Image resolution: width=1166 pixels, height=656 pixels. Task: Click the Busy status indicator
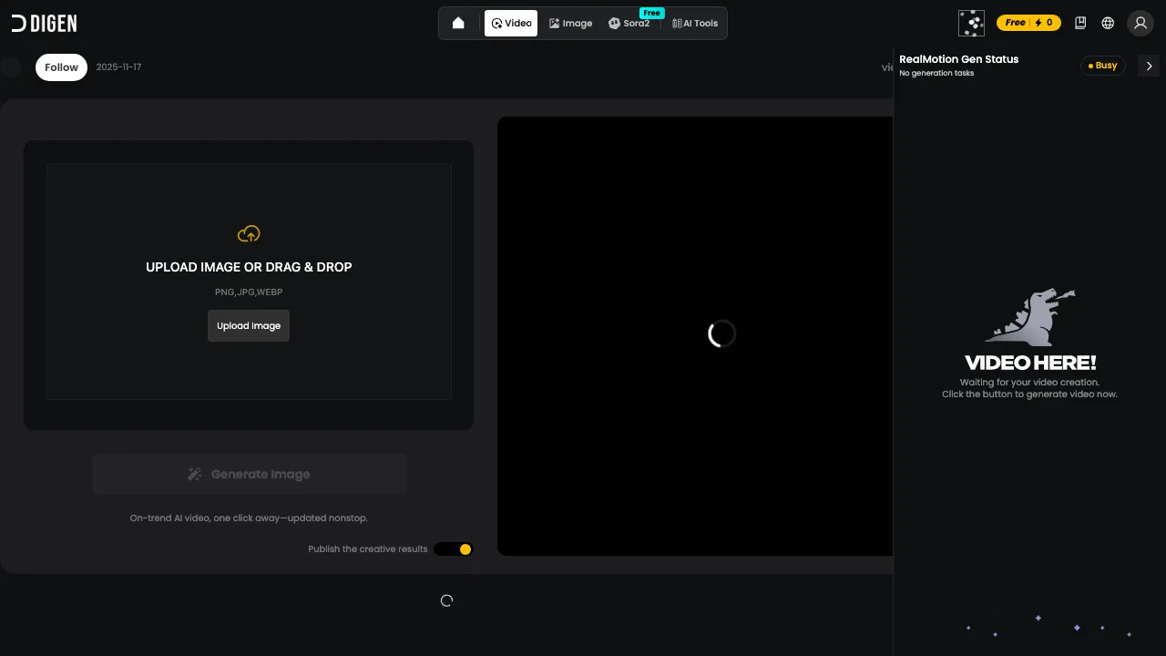1102,65
